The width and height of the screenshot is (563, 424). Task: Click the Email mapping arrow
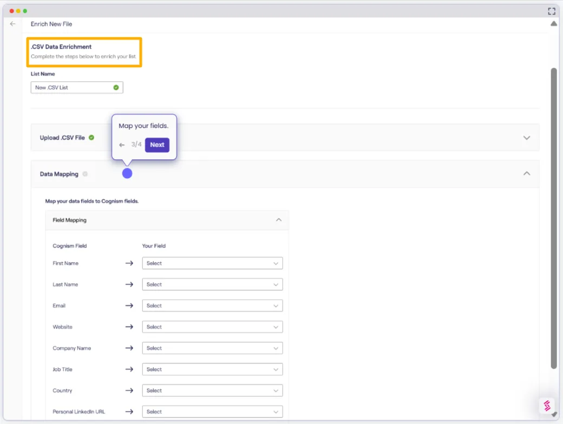(129, 305)
